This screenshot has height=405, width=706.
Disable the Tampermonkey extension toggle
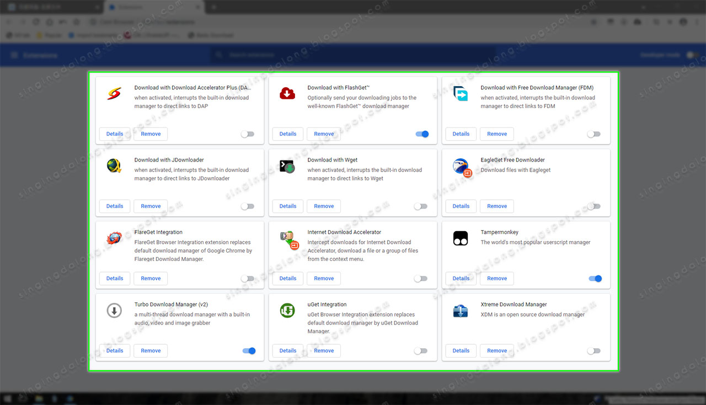[595, 279]
